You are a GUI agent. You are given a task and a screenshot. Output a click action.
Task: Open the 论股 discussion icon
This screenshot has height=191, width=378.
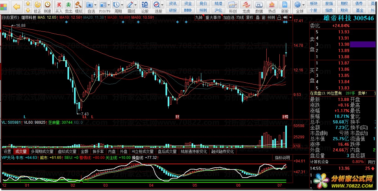click(145, 7)
